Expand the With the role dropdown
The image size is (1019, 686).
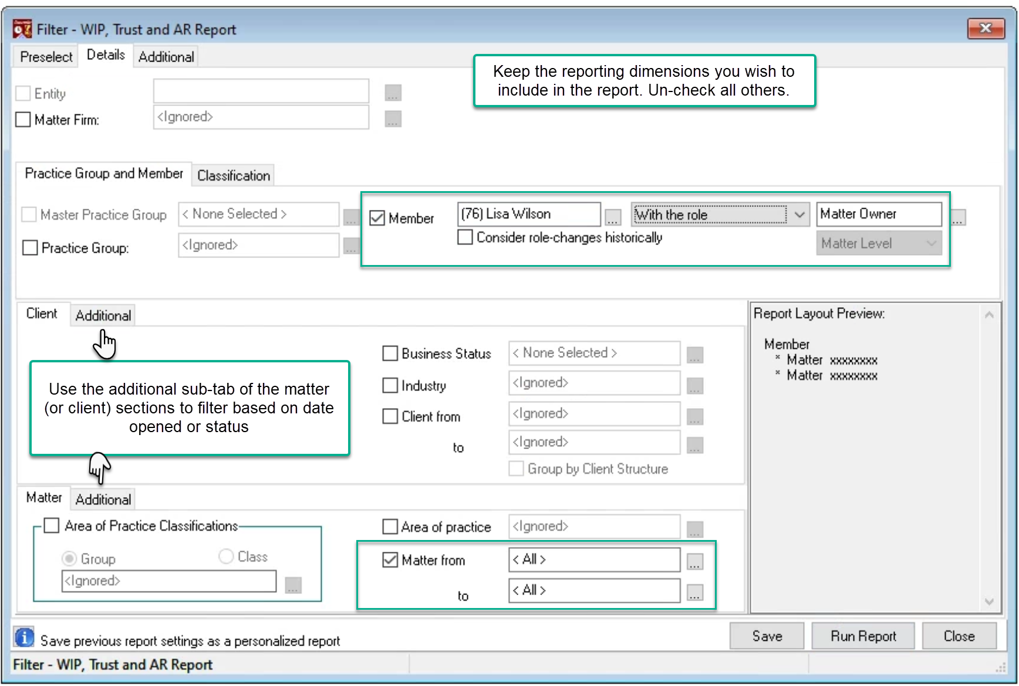(799, 215)
